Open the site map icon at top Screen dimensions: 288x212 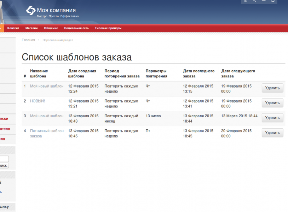(x=263, y=1)
